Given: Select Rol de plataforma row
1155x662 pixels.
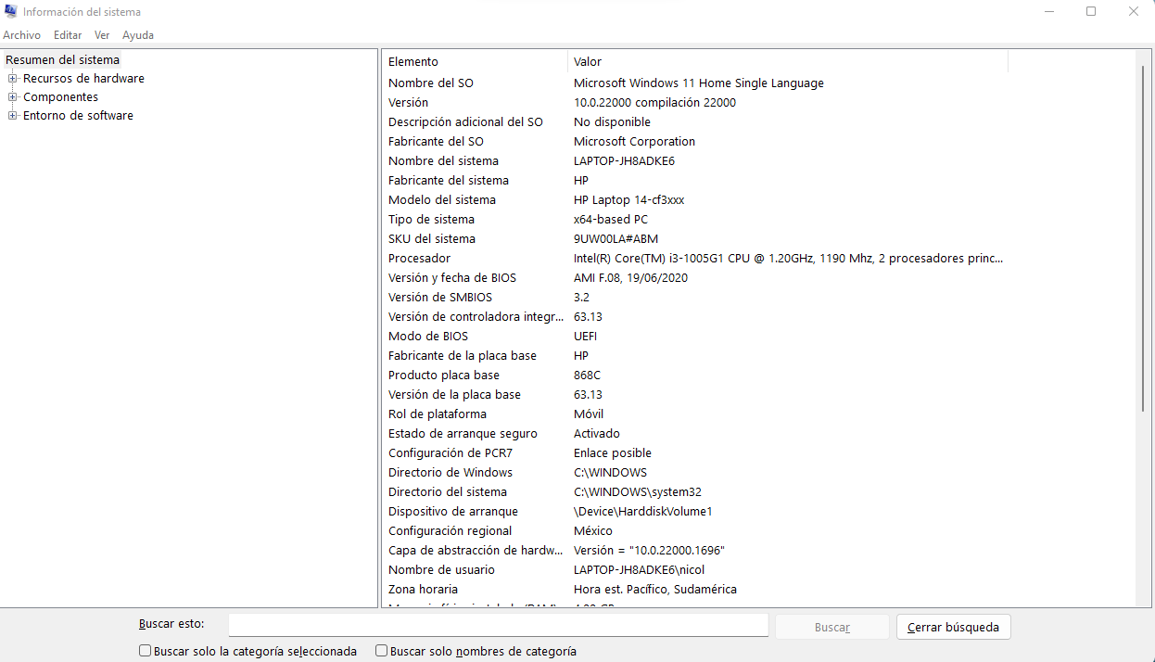Looking at the screenshot, I should (695, 414).
